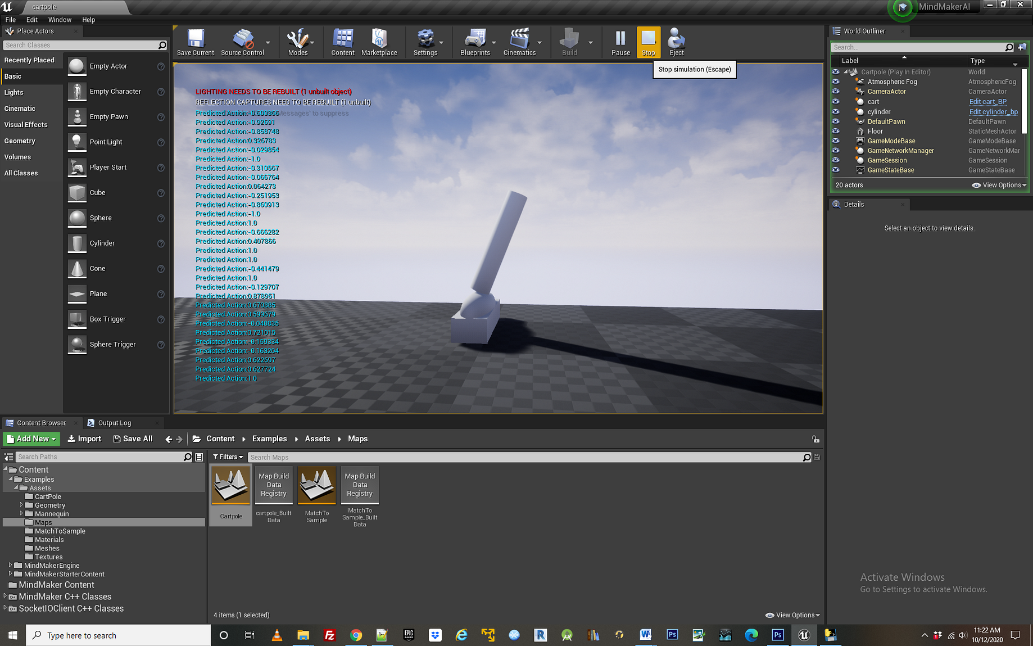Open the Edit cylinder_bp link
1033x646 pixels.
[x=993, y=112]
